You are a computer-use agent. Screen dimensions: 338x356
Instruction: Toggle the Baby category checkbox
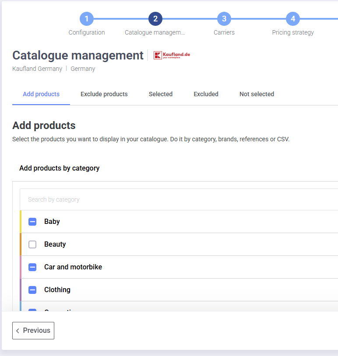click(x=32, y=222)
